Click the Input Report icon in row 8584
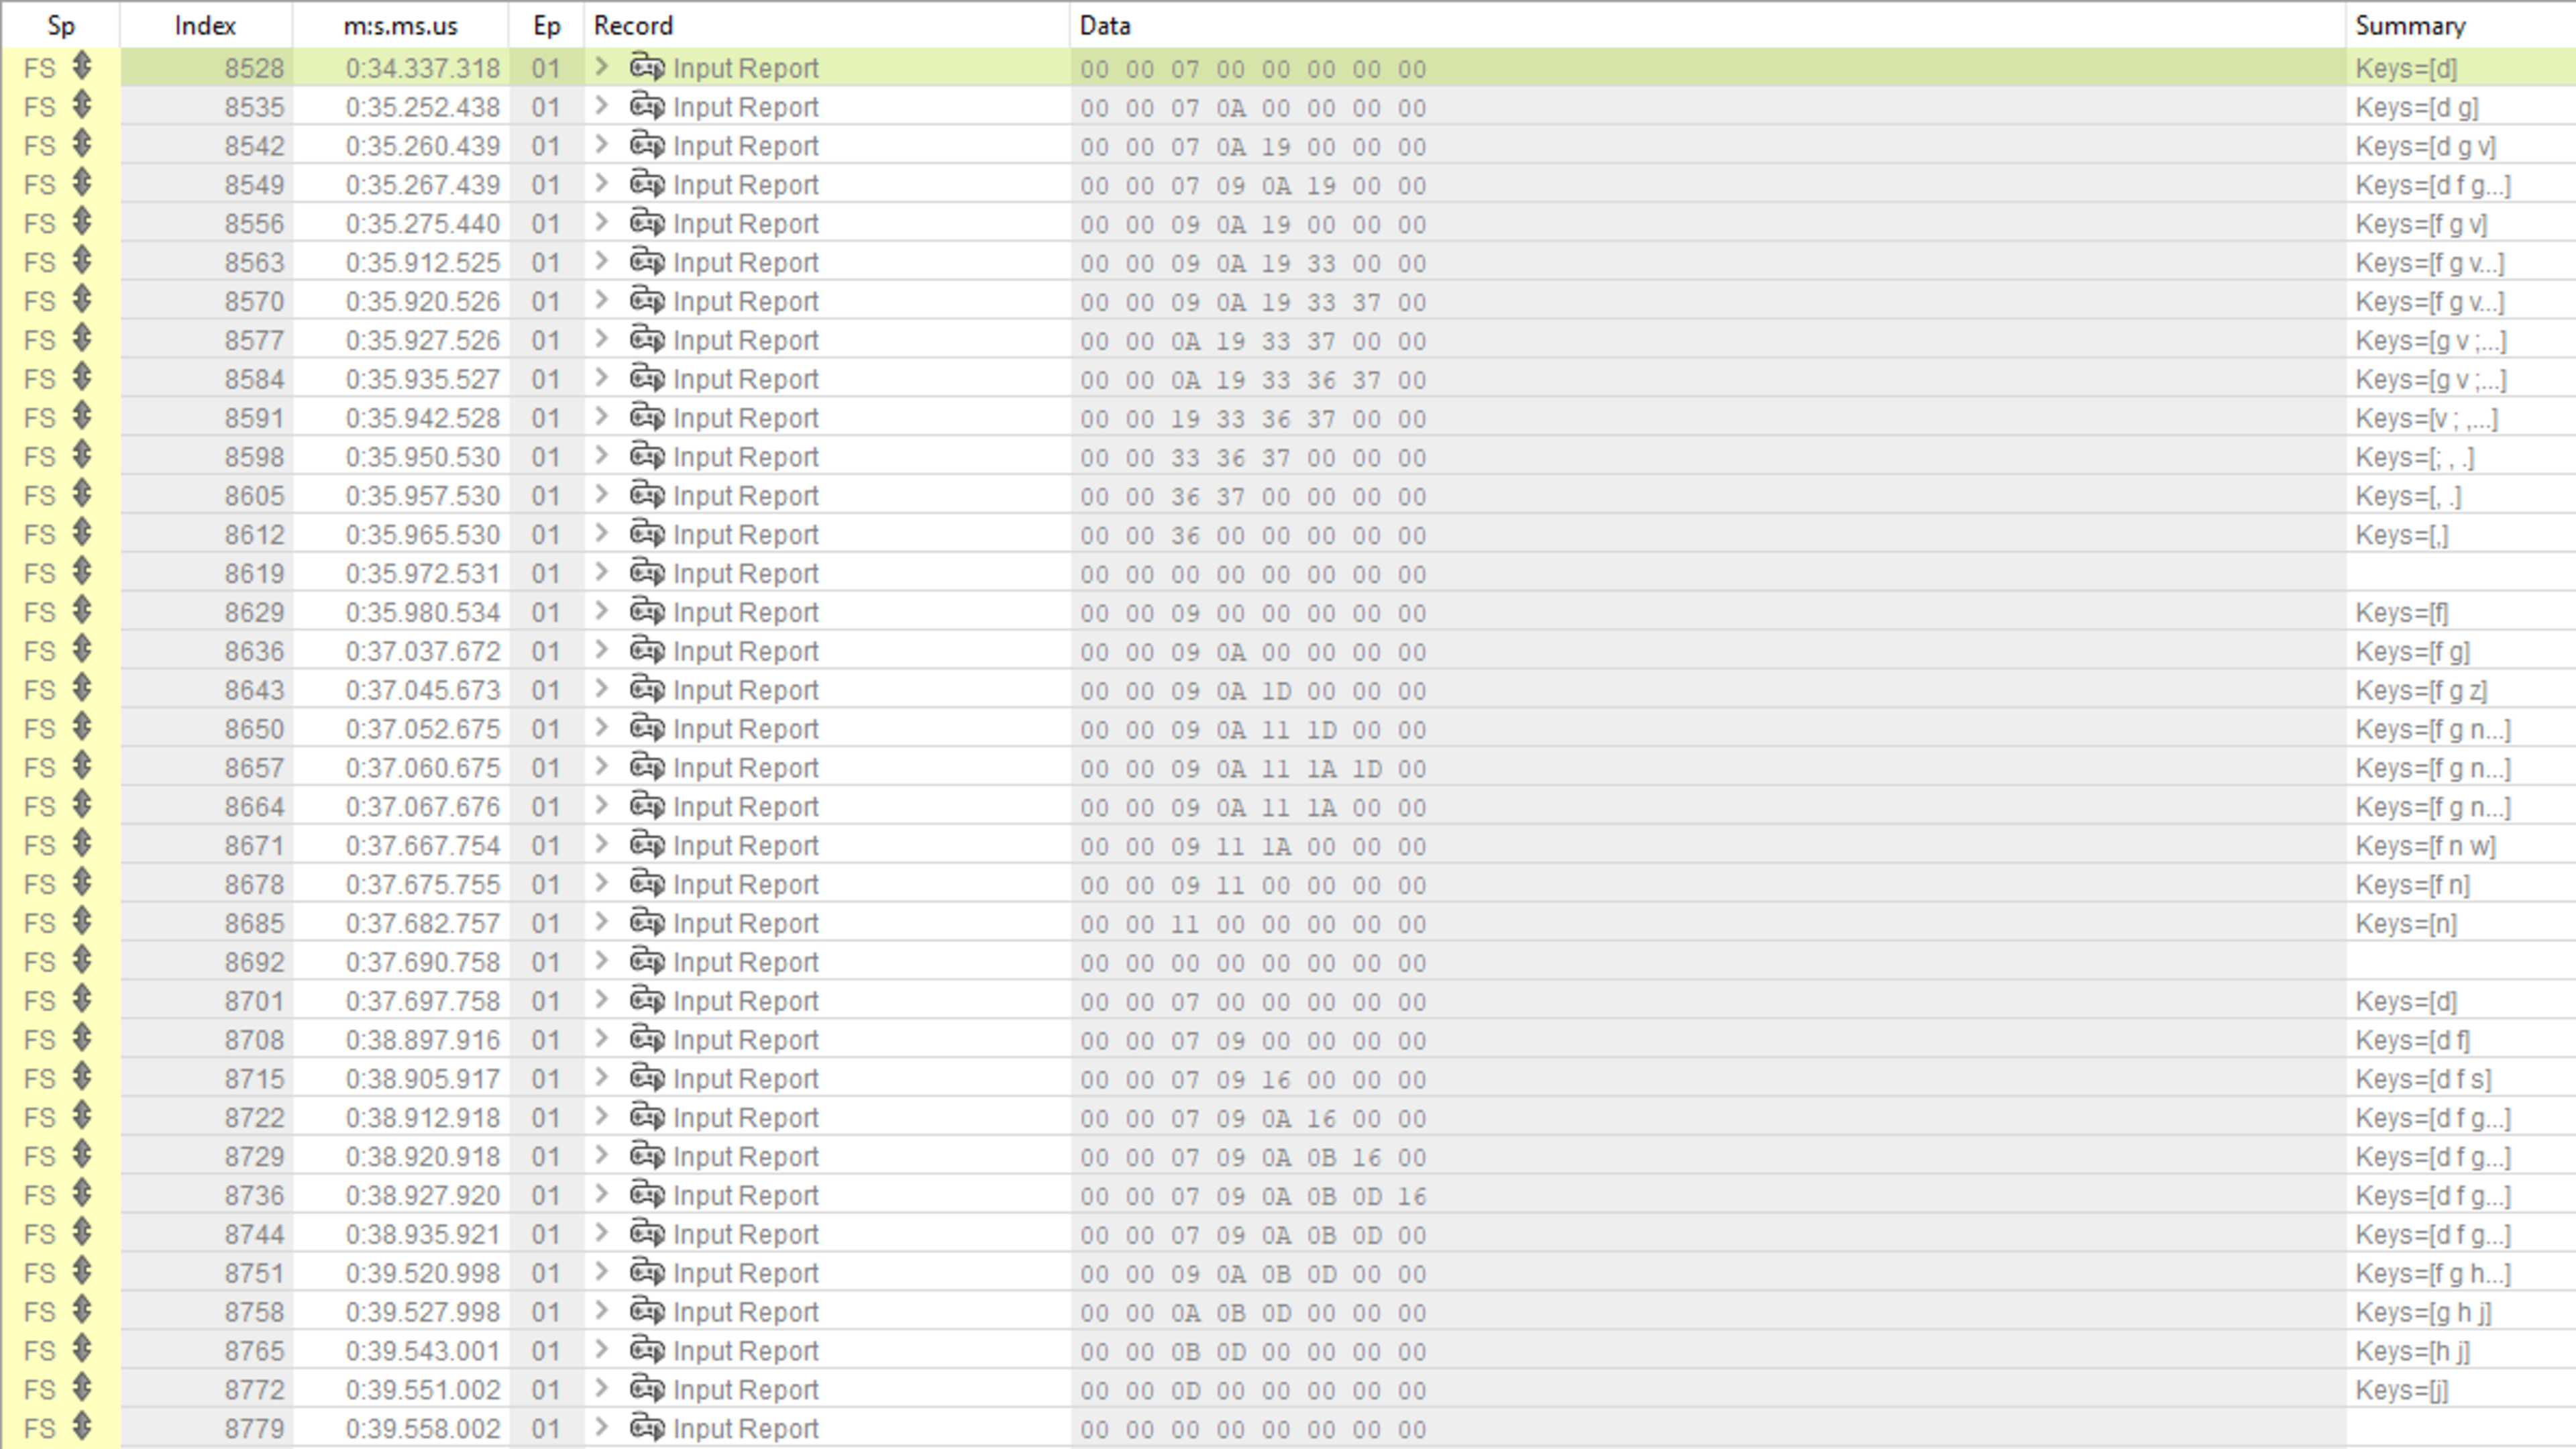The height and width of the screenshot is (1449, 2576). [647, 379]
